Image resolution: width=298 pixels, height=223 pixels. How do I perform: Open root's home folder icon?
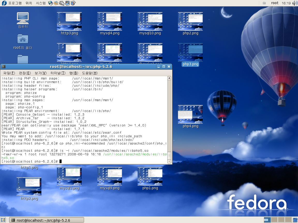tap(23, 39)
